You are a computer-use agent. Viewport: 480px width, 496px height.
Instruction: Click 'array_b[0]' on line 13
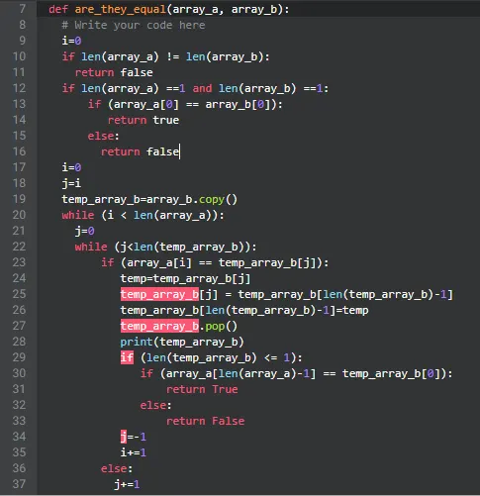click(x=238, y=105)
